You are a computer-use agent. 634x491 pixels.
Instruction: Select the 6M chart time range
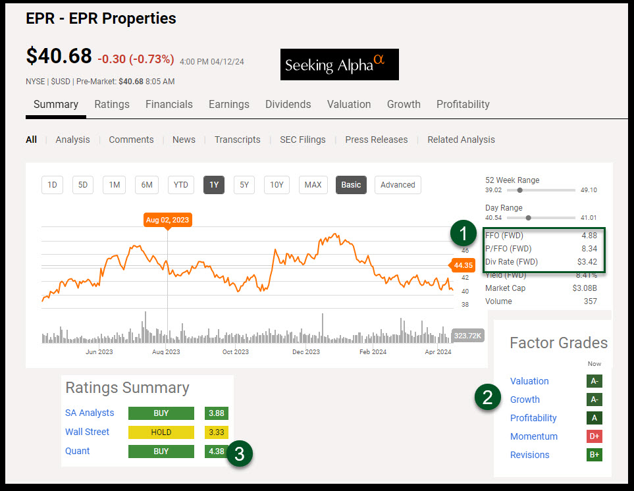click(146, 185)
